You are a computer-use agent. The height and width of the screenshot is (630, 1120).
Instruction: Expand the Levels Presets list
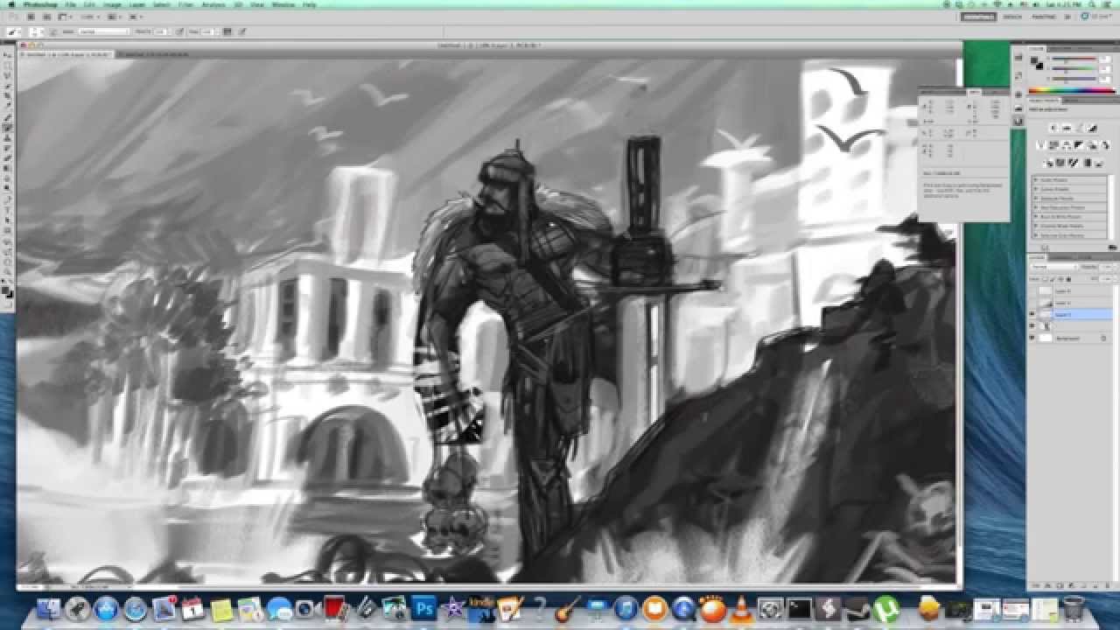[1035, 179]
